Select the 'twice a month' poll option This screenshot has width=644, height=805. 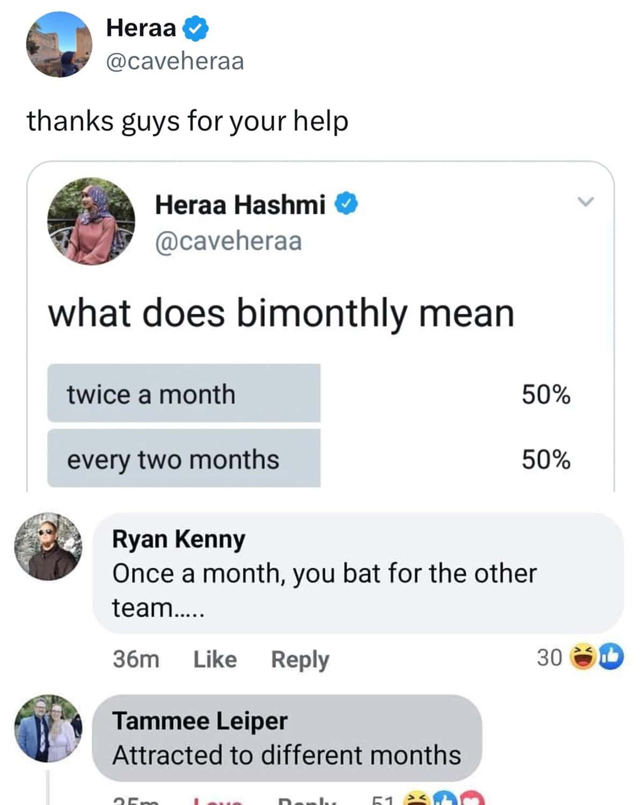pyautogui.click(x=184, y=394)
